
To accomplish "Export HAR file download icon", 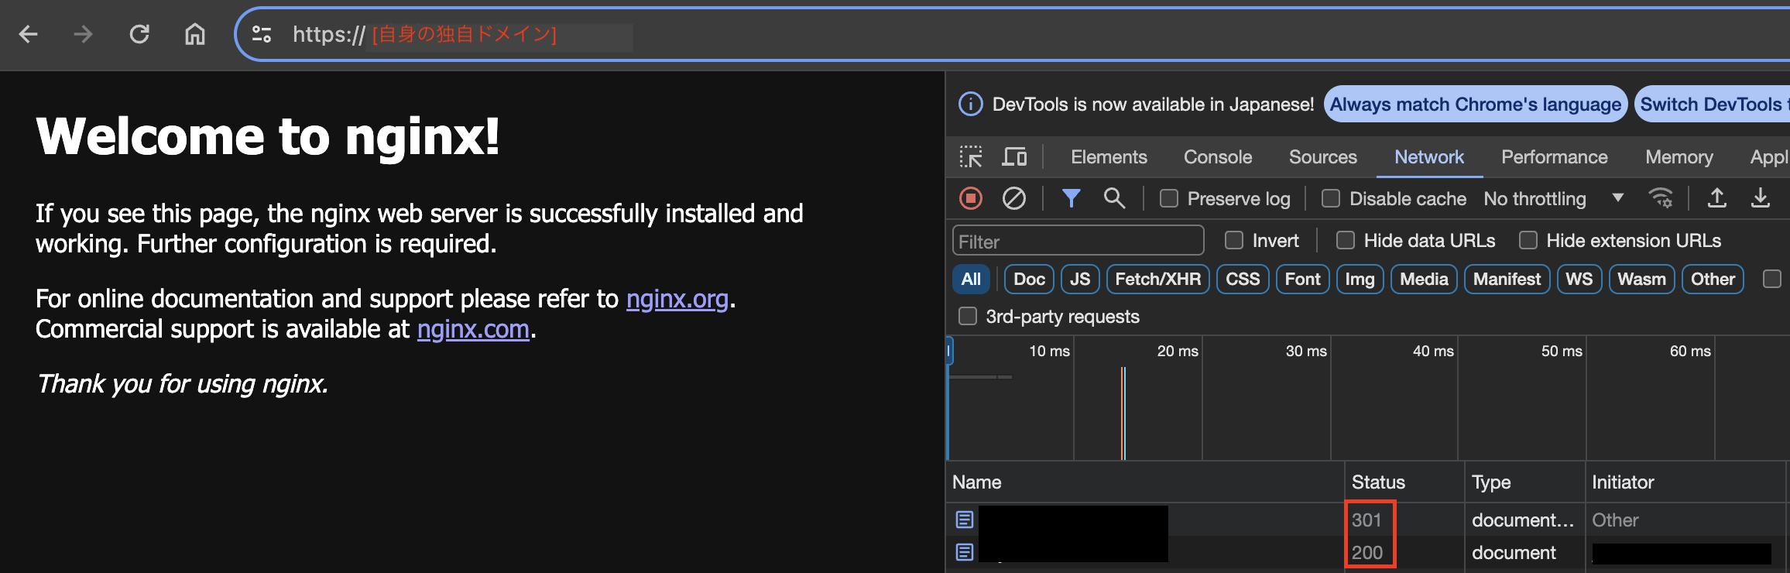I will (x=1761, y=199).
